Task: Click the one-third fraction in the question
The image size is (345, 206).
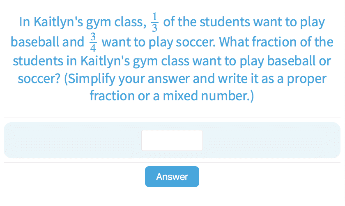Action: click(154, 22)
